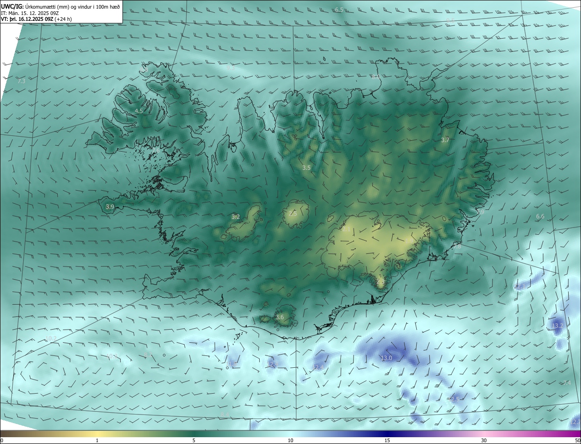This screenshot has width=581, height=444.
Task: Select the 13.0 value label
Action: coord(386,358)
